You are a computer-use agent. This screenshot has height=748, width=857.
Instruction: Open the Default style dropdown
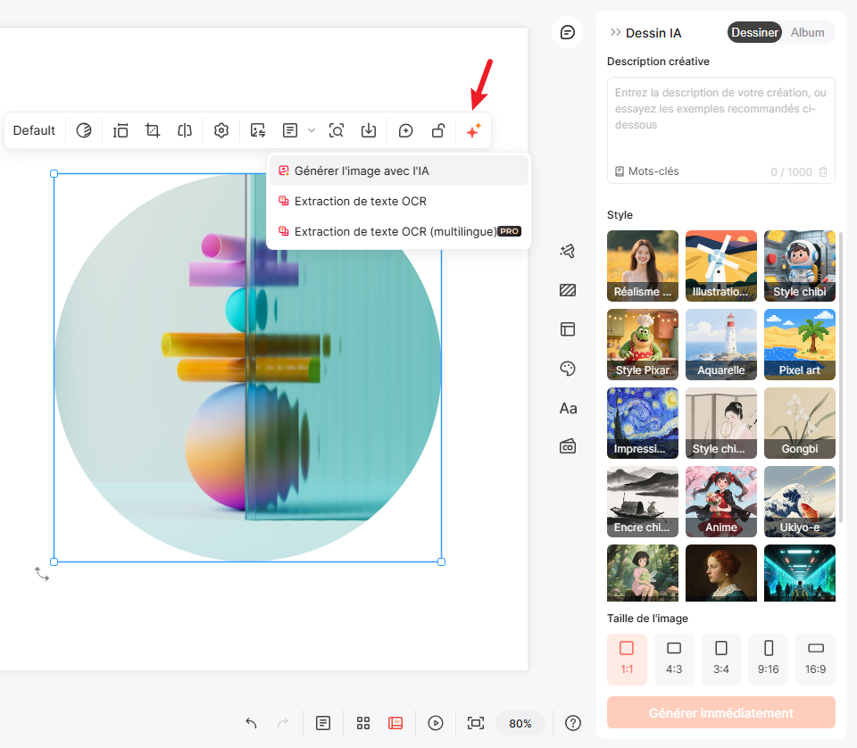click(x=34, y=130)
